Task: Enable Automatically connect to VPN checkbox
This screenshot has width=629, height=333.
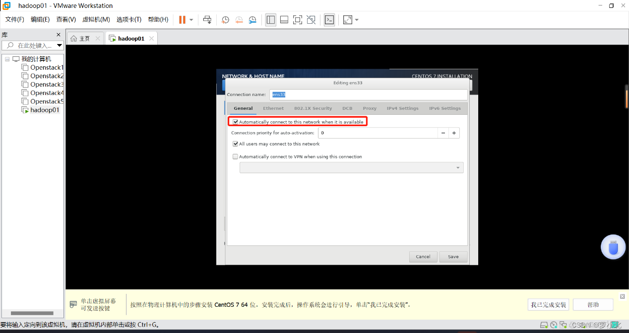Action: (x=236, y=157)
